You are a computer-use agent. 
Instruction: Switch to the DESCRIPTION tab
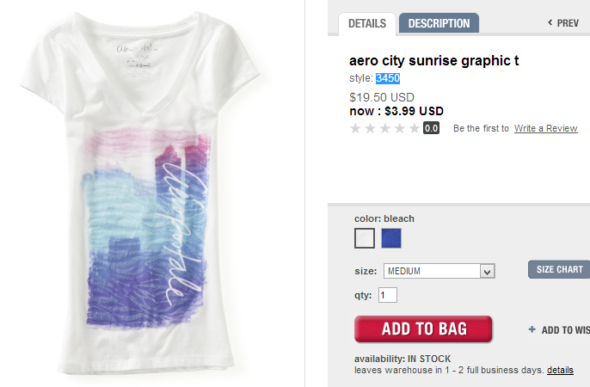(439, 23)
